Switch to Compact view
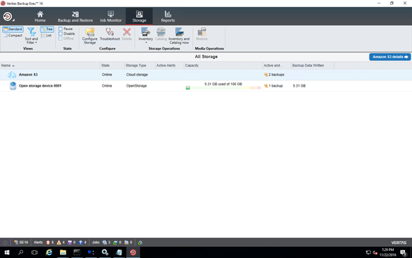The image size is (412, 258). coord(13,36)
